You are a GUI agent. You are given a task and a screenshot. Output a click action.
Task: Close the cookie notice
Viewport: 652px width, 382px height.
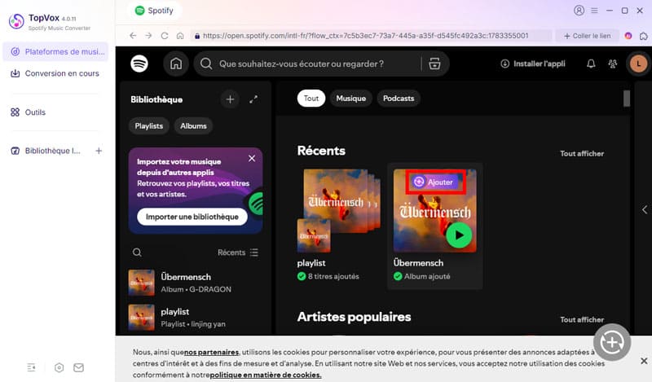point(644,361)
